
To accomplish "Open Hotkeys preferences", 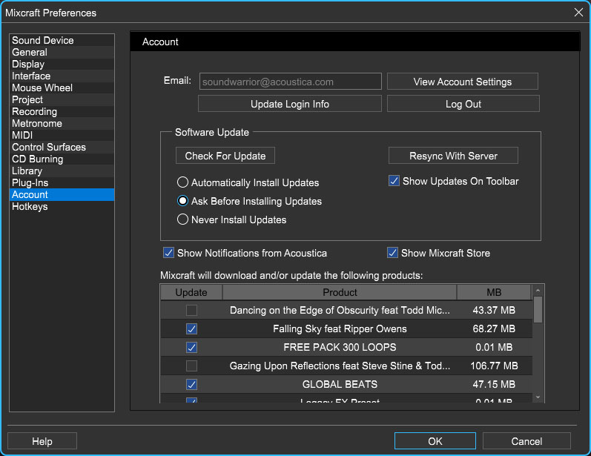I will (x=62, y=207).
